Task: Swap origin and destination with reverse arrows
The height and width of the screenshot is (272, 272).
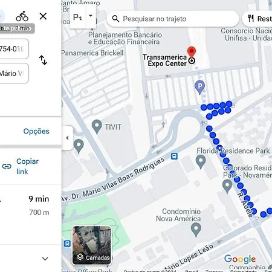Action: (x=43, y=60)
